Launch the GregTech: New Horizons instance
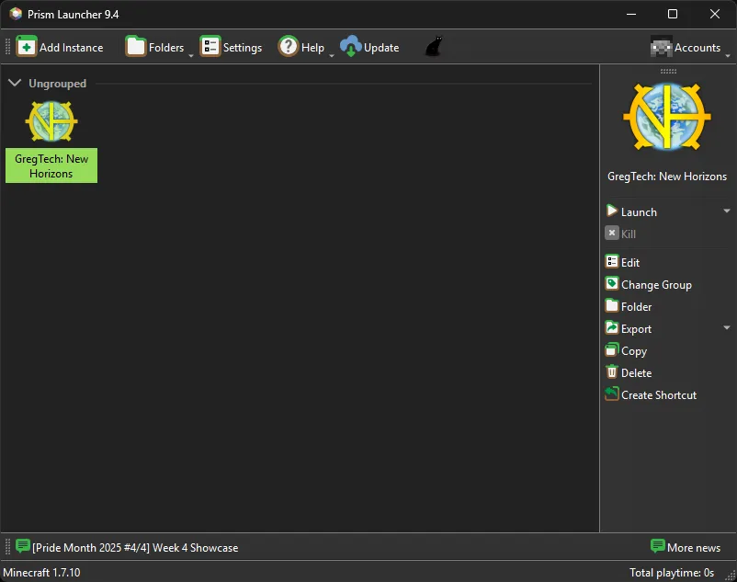This screenshot has height=582, width=737. [x=637, y=211]
